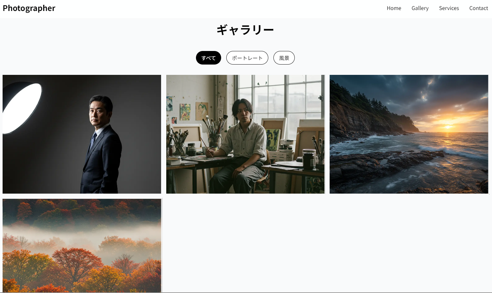Open the businessman in suit portrait photo
Screen dimensions: 492x293
[82, 134]
